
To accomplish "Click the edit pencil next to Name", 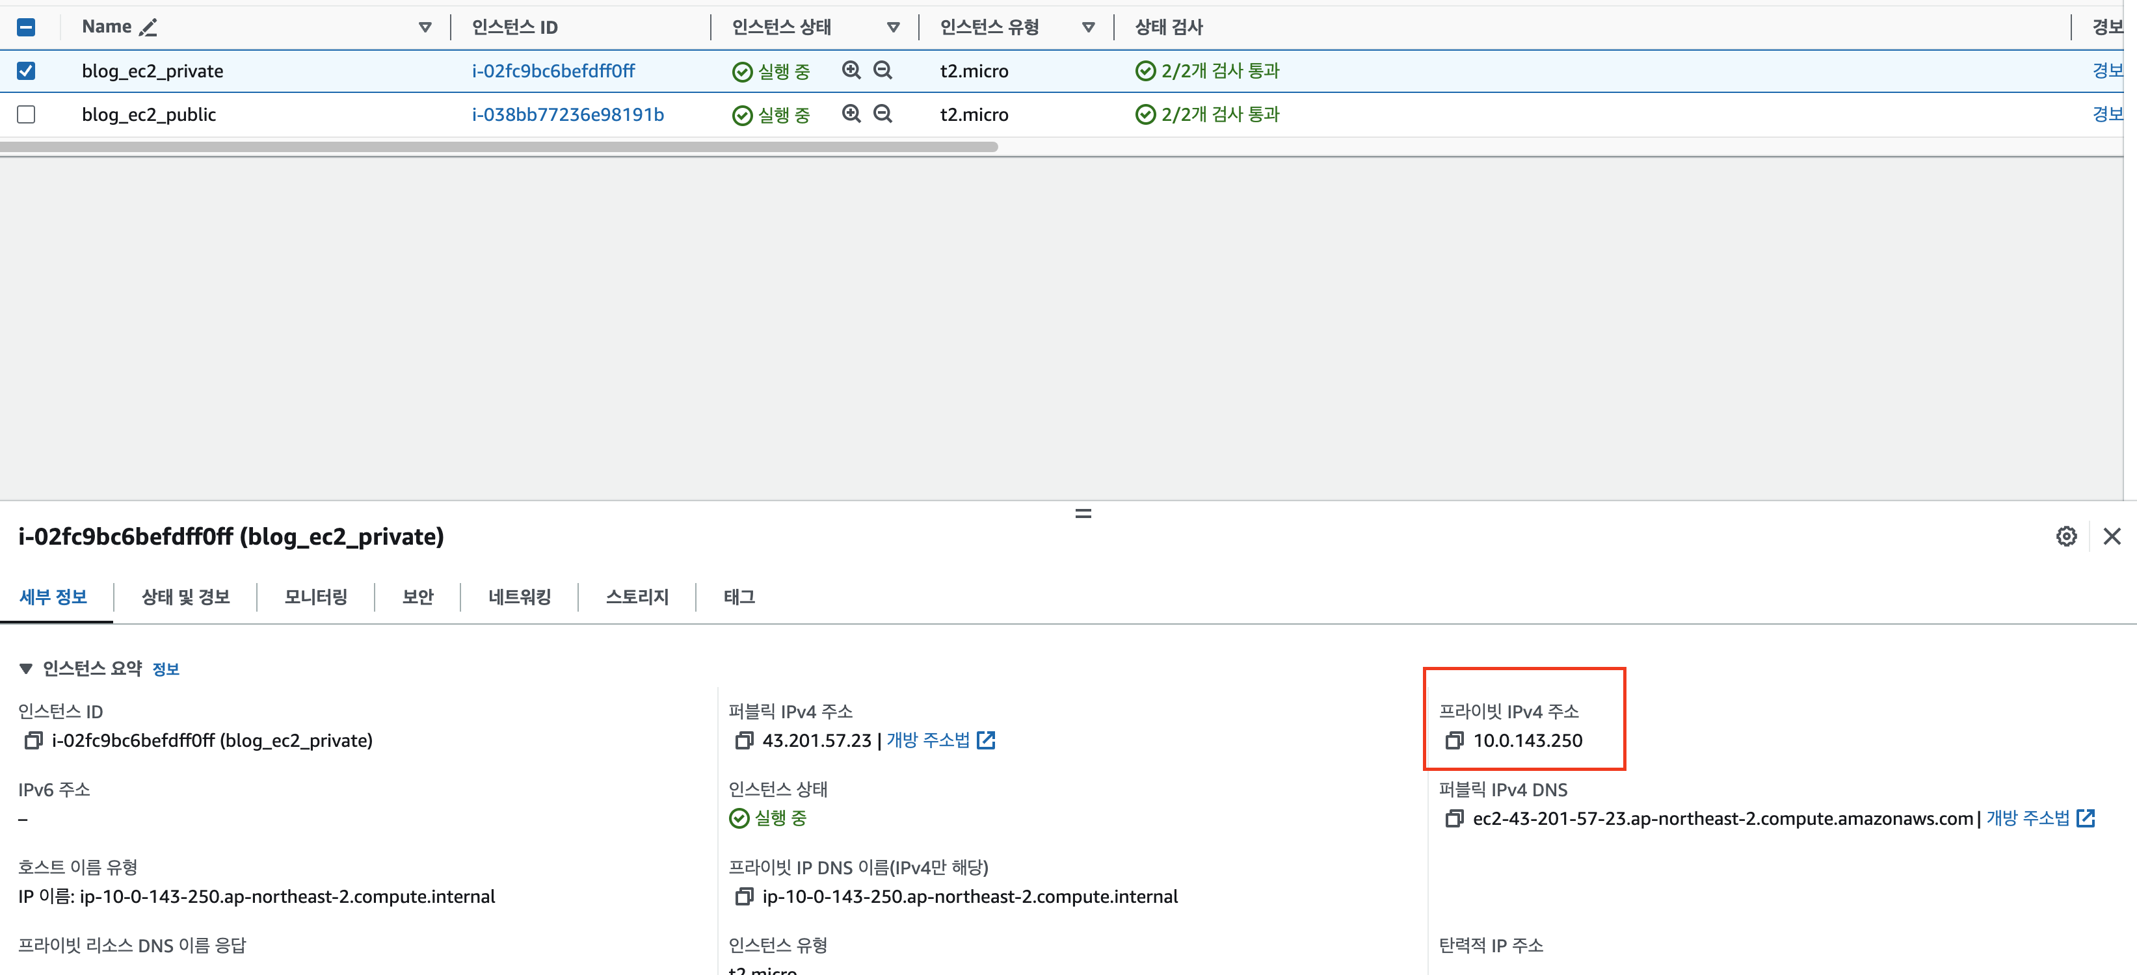I will (x=148, y=27).
